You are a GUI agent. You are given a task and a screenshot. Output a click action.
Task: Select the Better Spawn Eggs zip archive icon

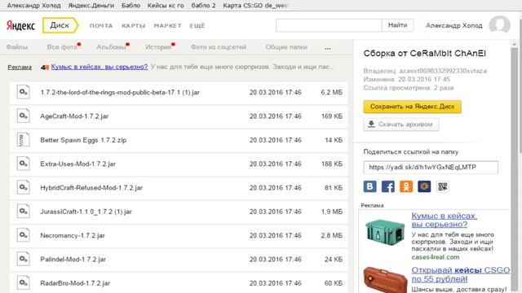point(23,140)
